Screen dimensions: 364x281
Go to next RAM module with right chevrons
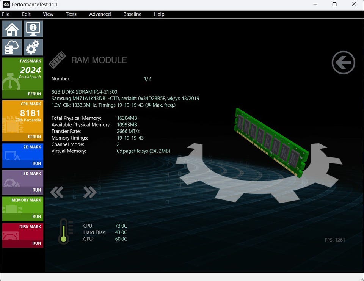(x=89, y=192)
